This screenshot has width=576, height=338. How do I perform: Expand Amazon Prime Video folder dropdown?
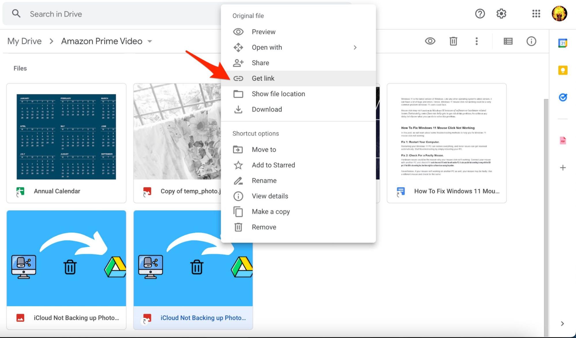point(150,41)
